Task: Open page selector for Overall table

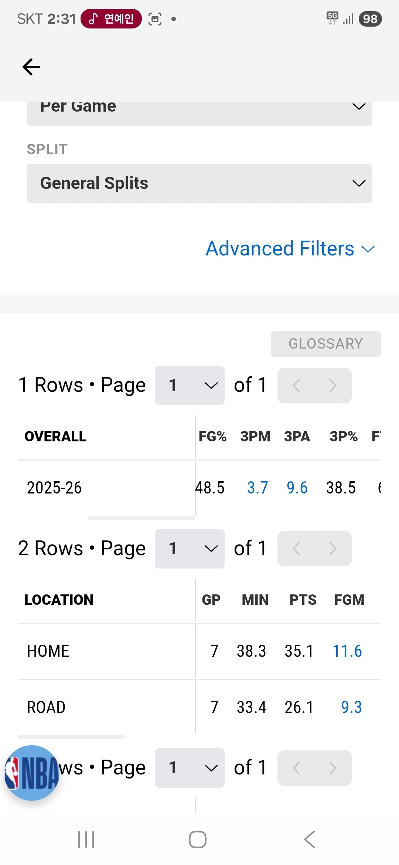Action: click(x=190, y=386)
